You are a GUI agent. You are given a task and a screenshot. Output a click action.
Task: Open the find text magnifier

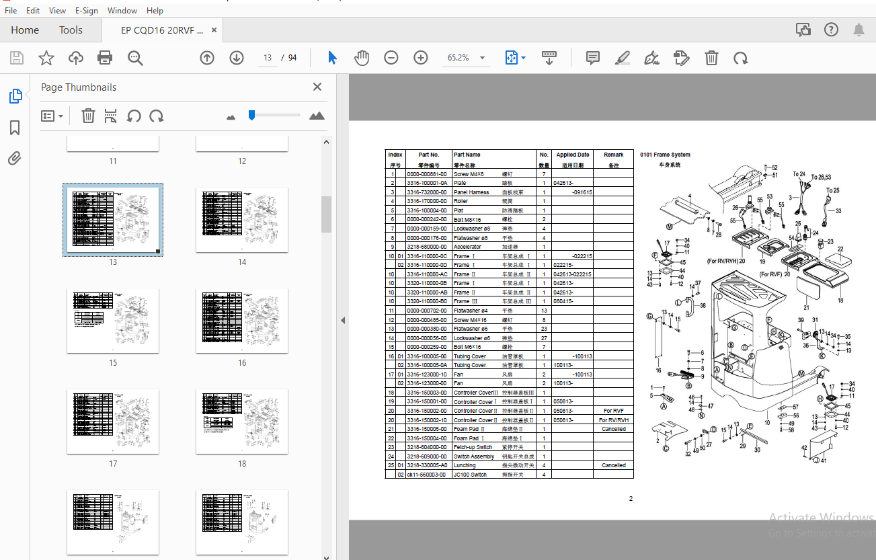click(135, 58)
